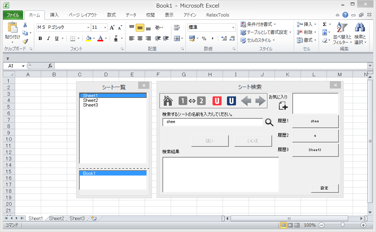Toggle bold formatting
Screen dimensions: 376x232
40,38
